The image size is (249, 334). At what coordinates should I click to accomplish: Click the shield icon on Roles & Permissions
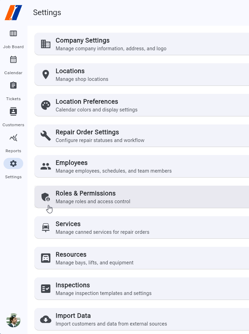click(45, 197)
